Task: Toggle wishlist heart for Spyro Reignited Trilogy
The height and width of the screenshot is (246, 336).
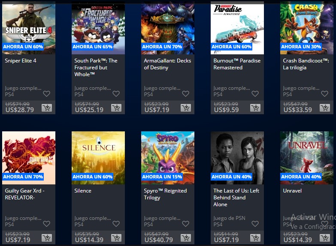Action: pos(185,224)
